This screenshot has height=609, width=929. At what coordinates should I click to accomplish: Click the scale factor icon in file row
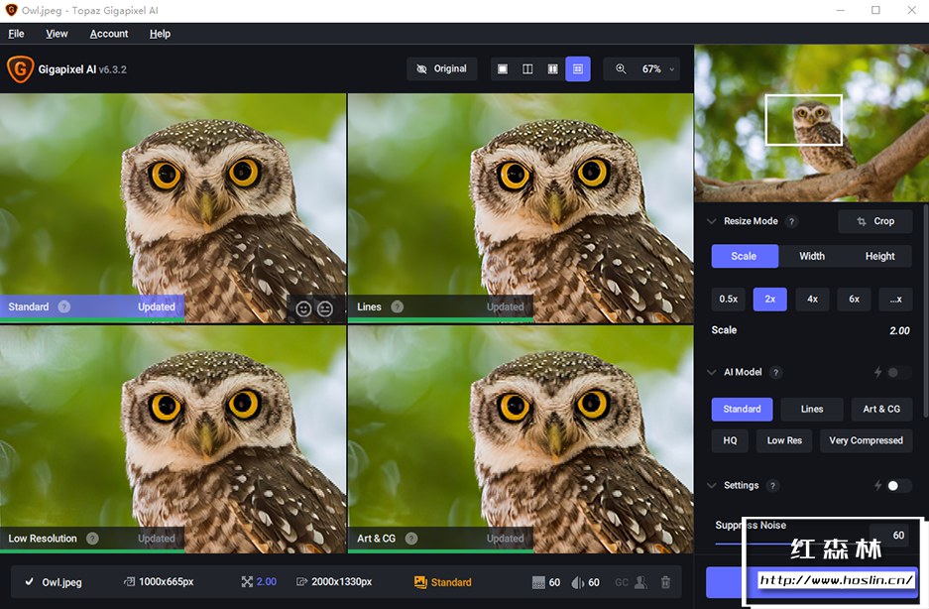pyautogui.click(x=247, y=582)
